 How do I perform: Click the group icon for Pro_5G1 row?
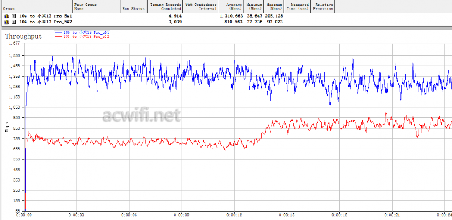(6, 16)
